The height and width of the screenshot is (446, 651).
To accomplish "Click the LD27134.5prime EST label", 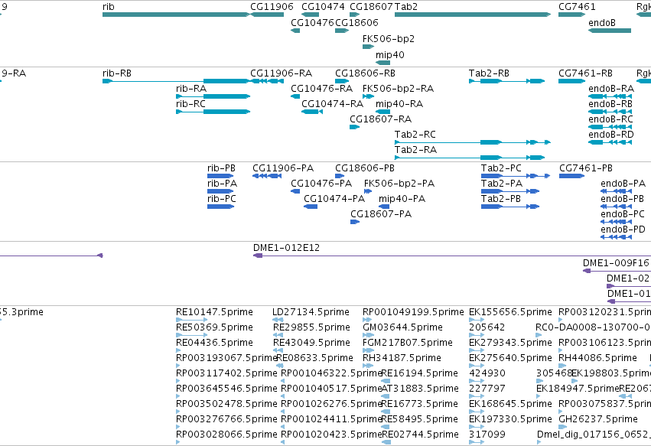I will (311, 312).
